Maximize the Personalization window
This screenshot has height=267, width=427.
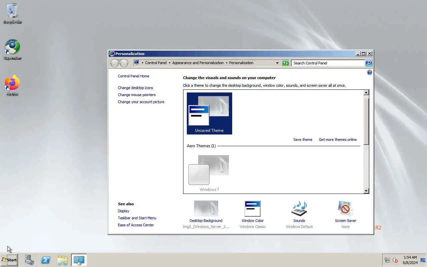pyautogui.click(x=364, y=53)
